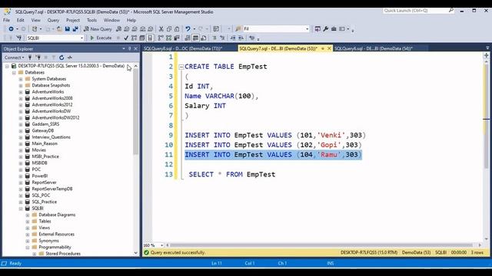This screenshot has height=276, width=492.
Task: Click the Display Estimated Execution Plan icon
Action: point(134,38)
